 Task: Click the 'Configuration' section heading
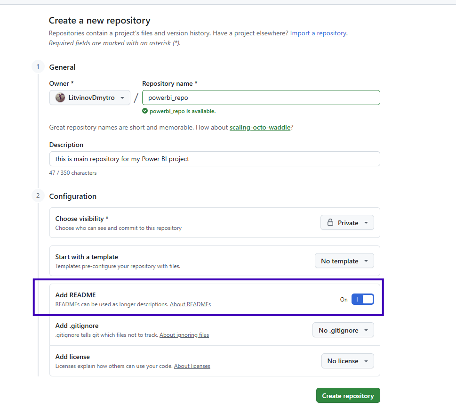(x=72, y=196)
